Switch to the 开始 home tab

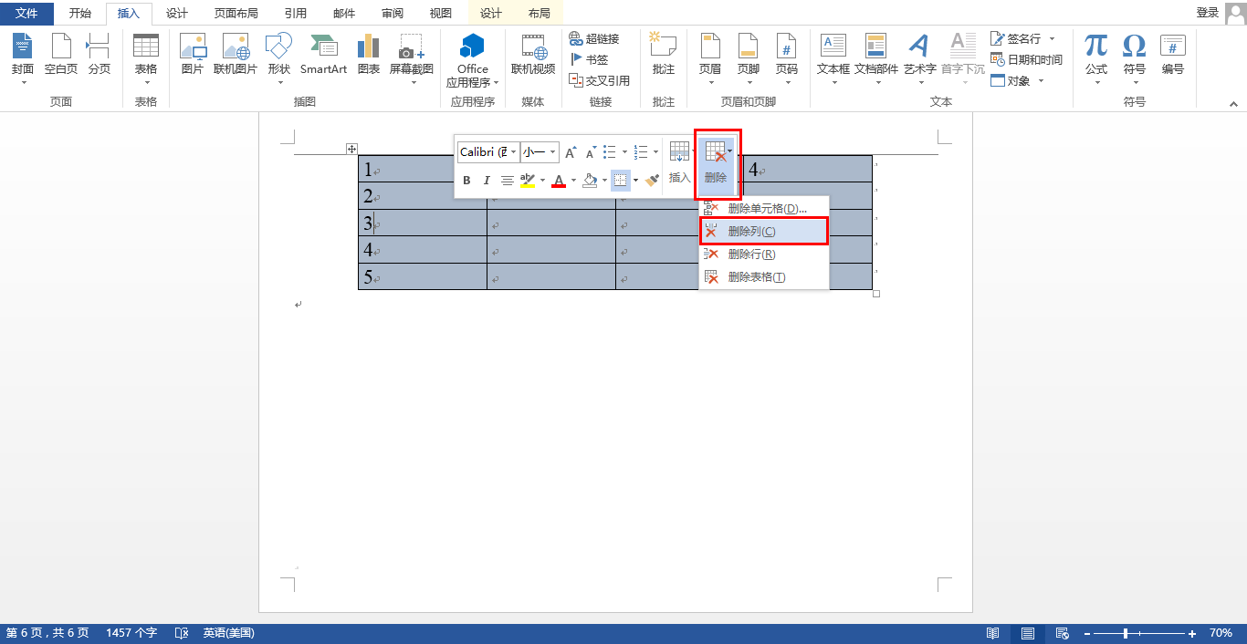80,13
